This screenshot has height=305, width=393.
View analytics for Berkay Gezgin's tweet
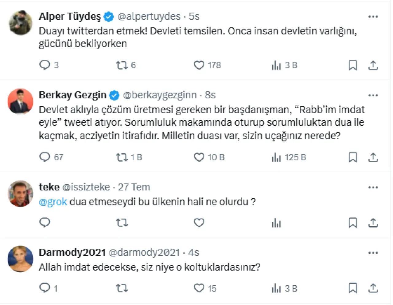tap(276, 158)
